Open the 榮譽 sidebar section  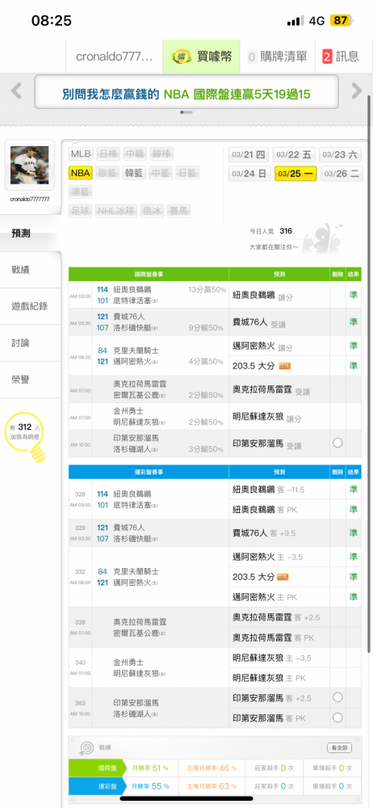tap(31, 380)
